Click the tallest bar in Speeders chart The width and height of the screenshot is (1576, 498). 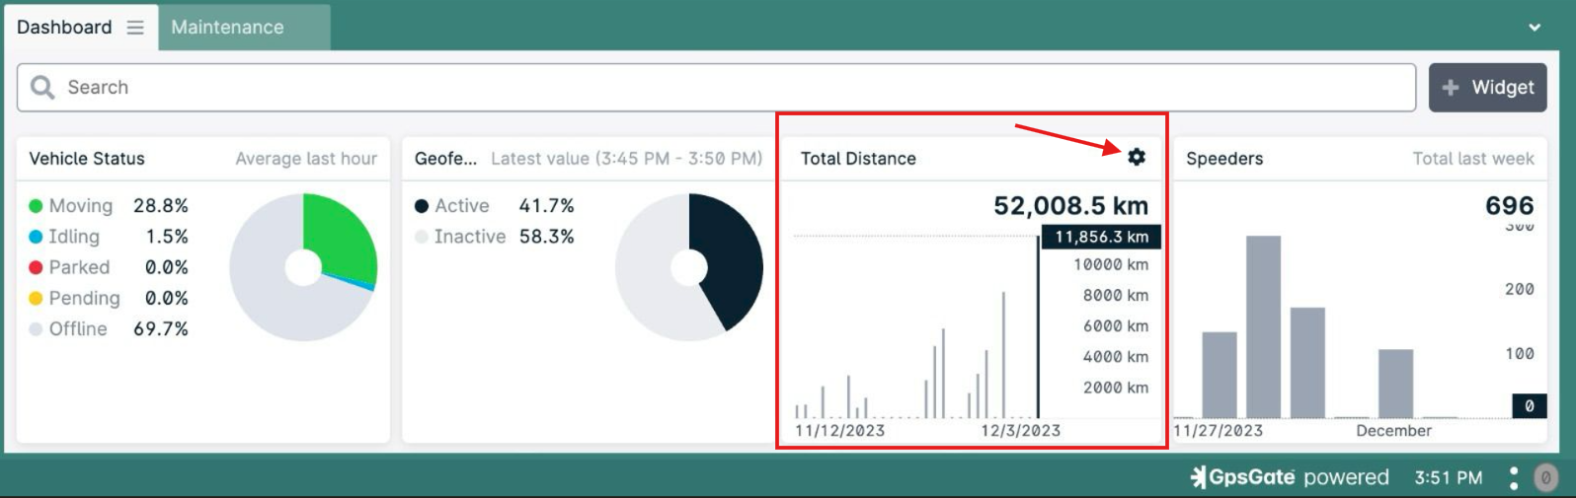1263,326
